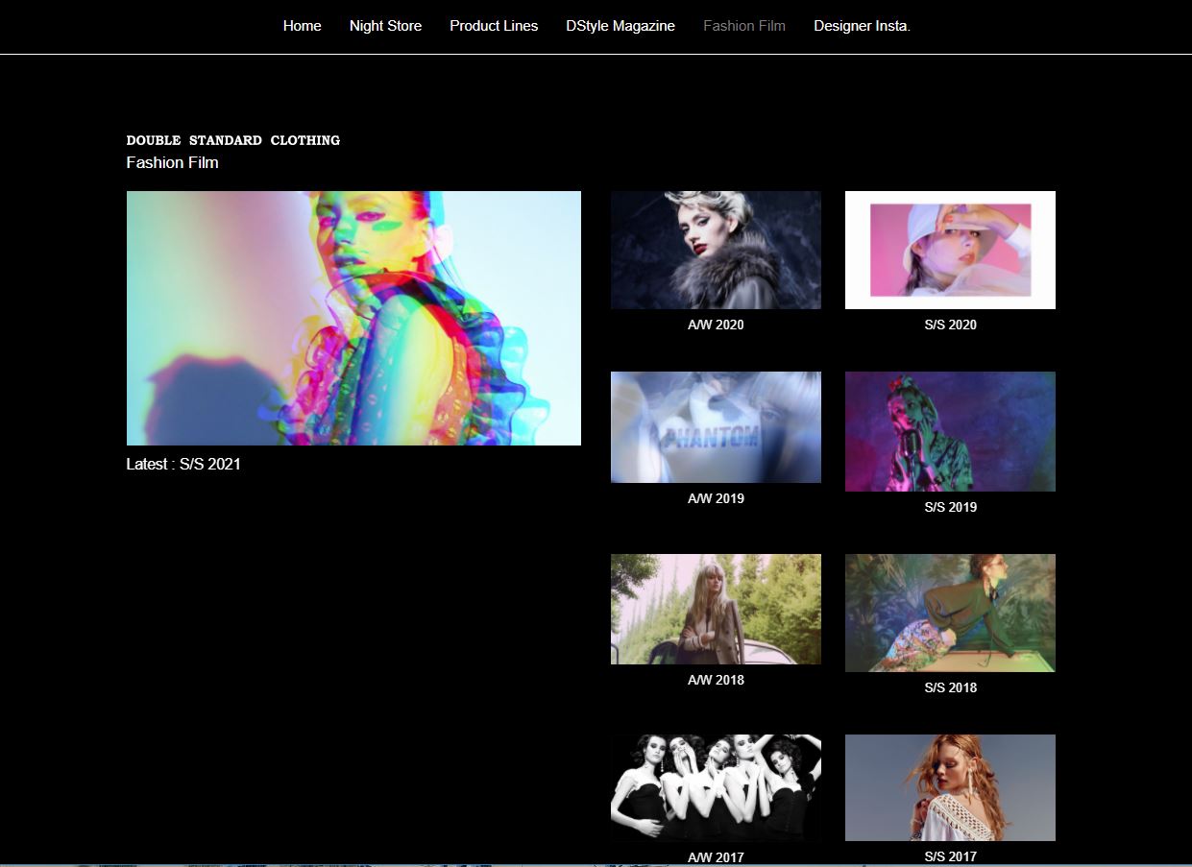Open the S/S 2017 redhead model thumbnail
Screen dimensions: 1192x867
(950, 787)
